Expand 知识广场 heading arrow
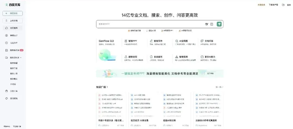Image resolution: width=293 pixels, height=129 pixels. pos(107,87)
